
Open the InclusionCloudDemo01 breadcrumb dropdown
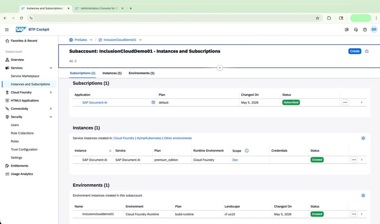140,40
